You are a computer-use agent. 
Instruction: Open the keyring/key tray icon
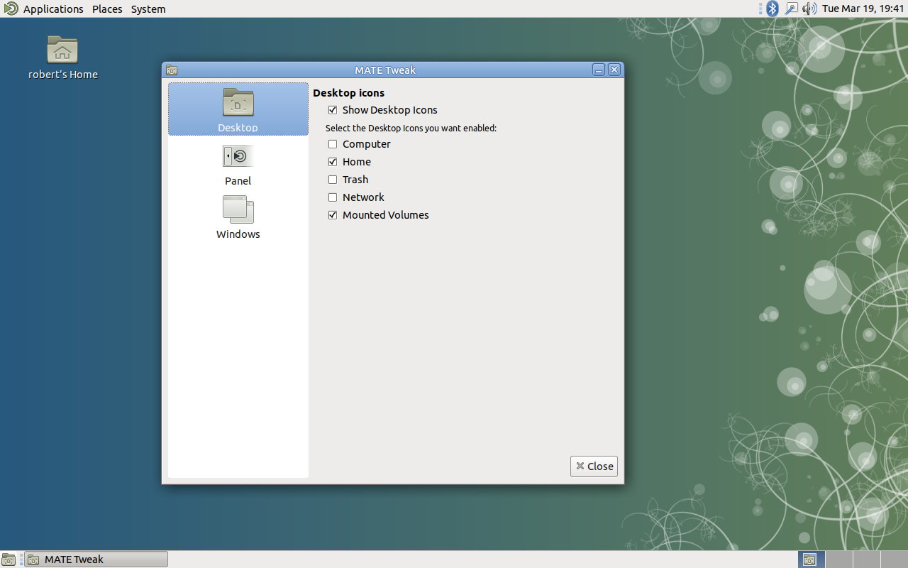pyautogui.click(x=792, y=9)
